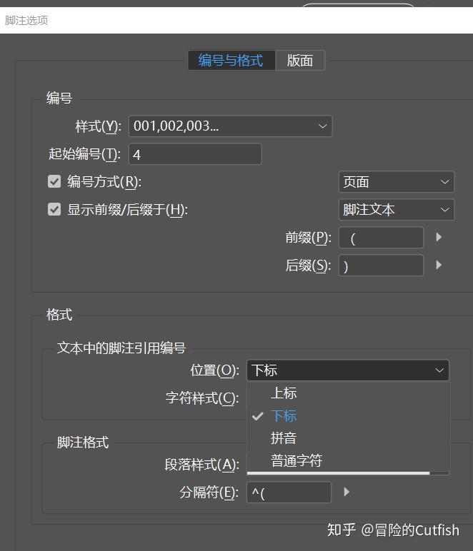Click the 编号 section label

(x=59, y=98)
